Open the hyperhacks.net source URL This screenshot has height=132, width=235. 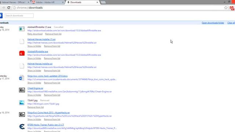coord(69,116)
